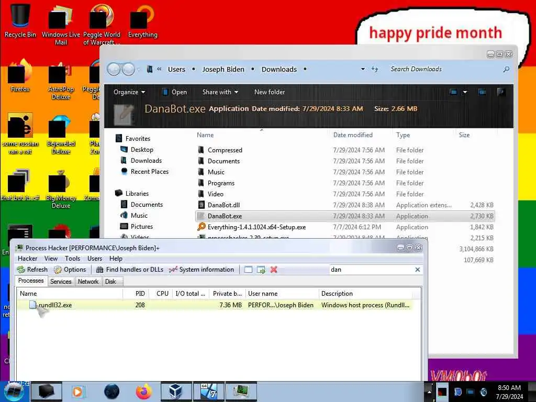Sort processes by the PID column

(140, 294)
